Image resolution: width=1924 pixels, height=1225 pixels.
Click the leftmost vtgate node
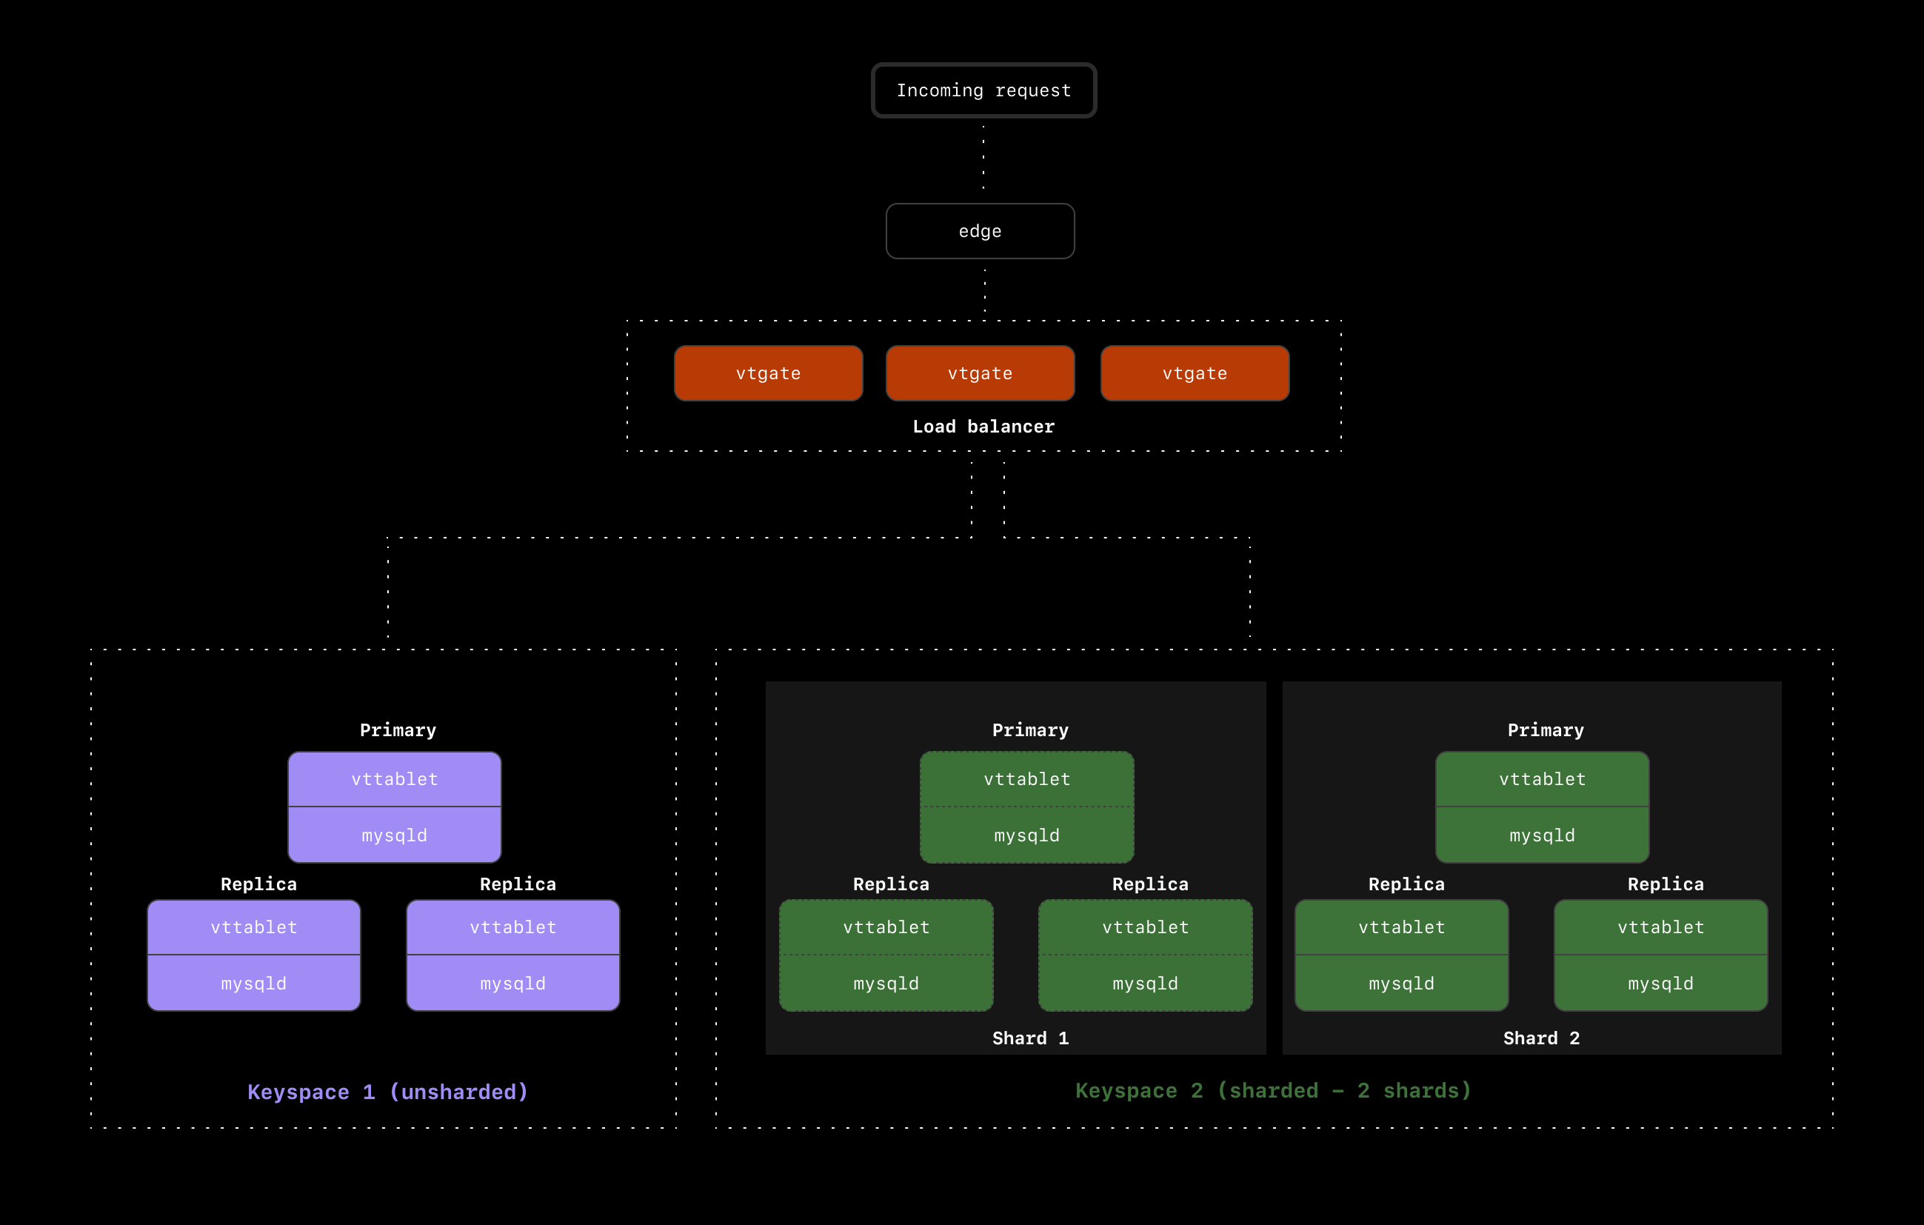pyautogui.click(x=769, y=373)
